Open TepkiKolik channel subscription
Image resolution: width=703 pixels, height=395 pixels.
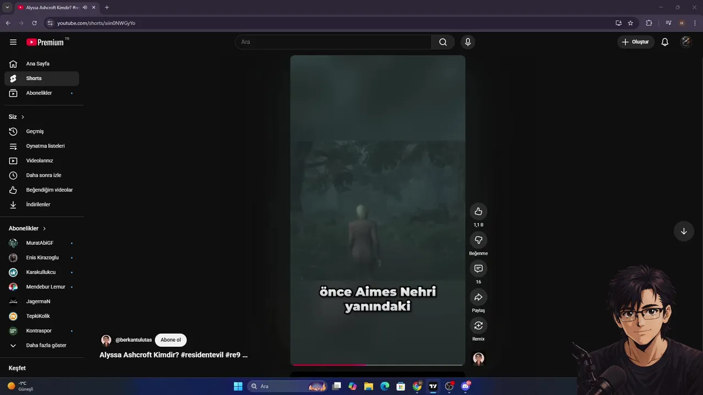coord(42,316)
